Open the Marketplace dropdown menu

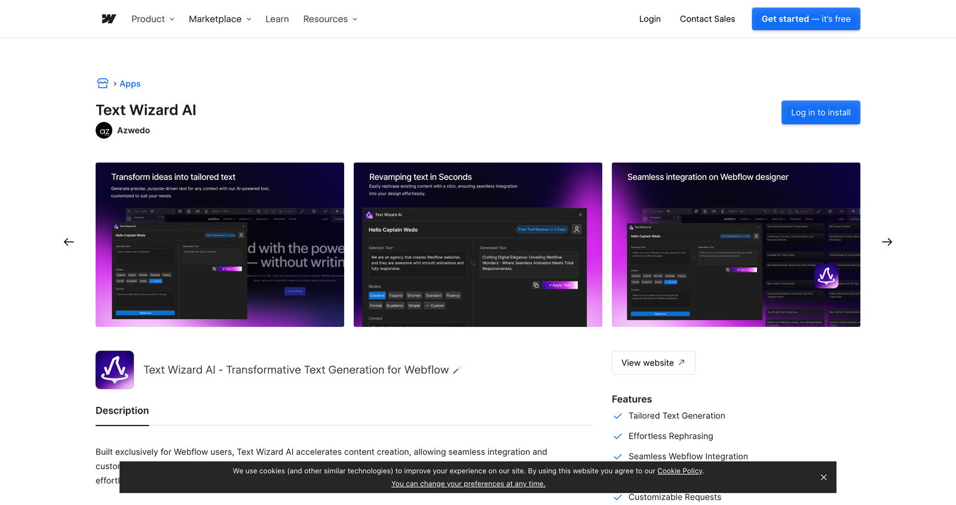pyautogui.click(x=220, y=19)
